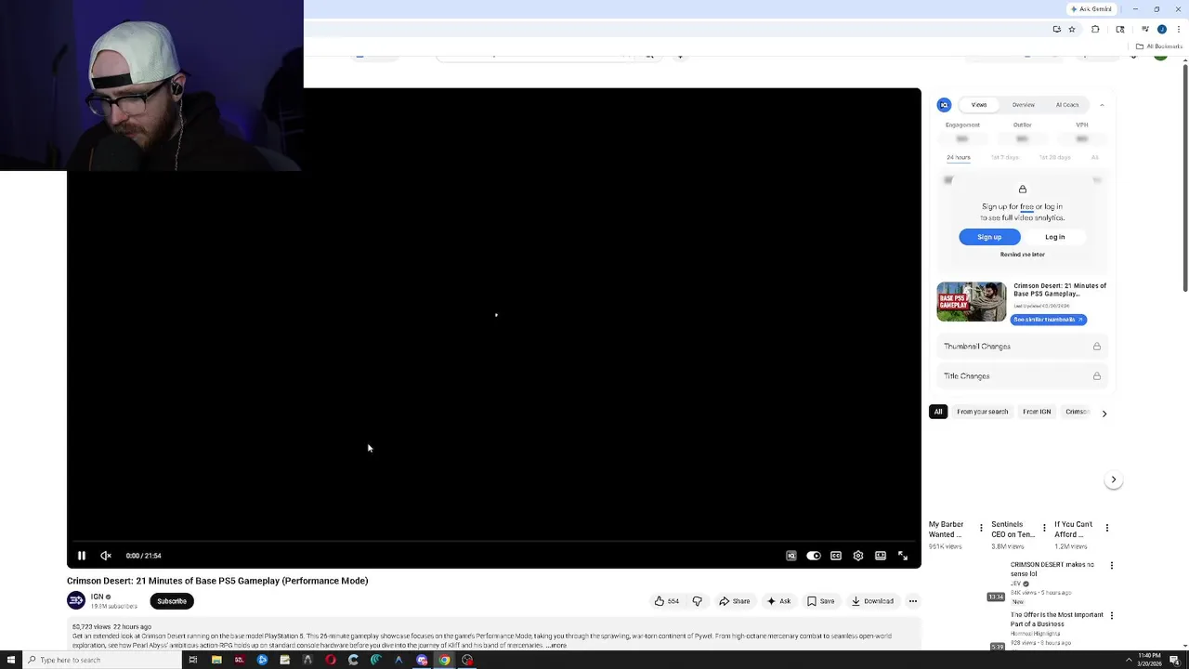Select the All filter chip
1189x669 pixels.
938,412
